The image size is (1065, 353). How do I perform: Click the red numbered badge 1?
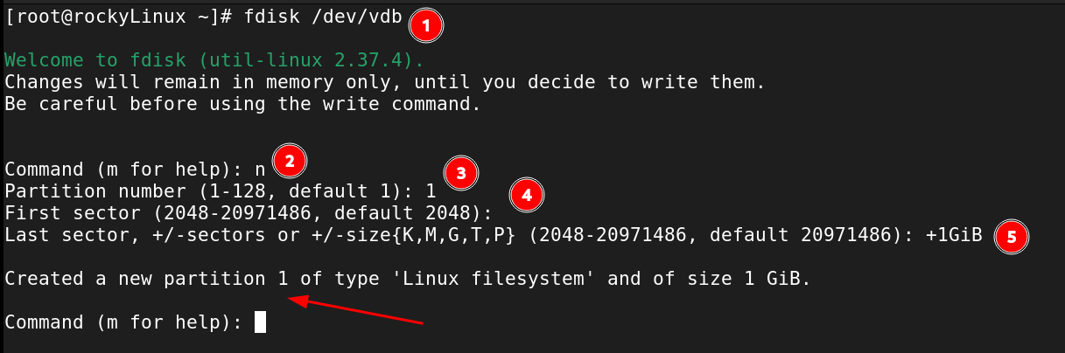(x=426, y=26)
